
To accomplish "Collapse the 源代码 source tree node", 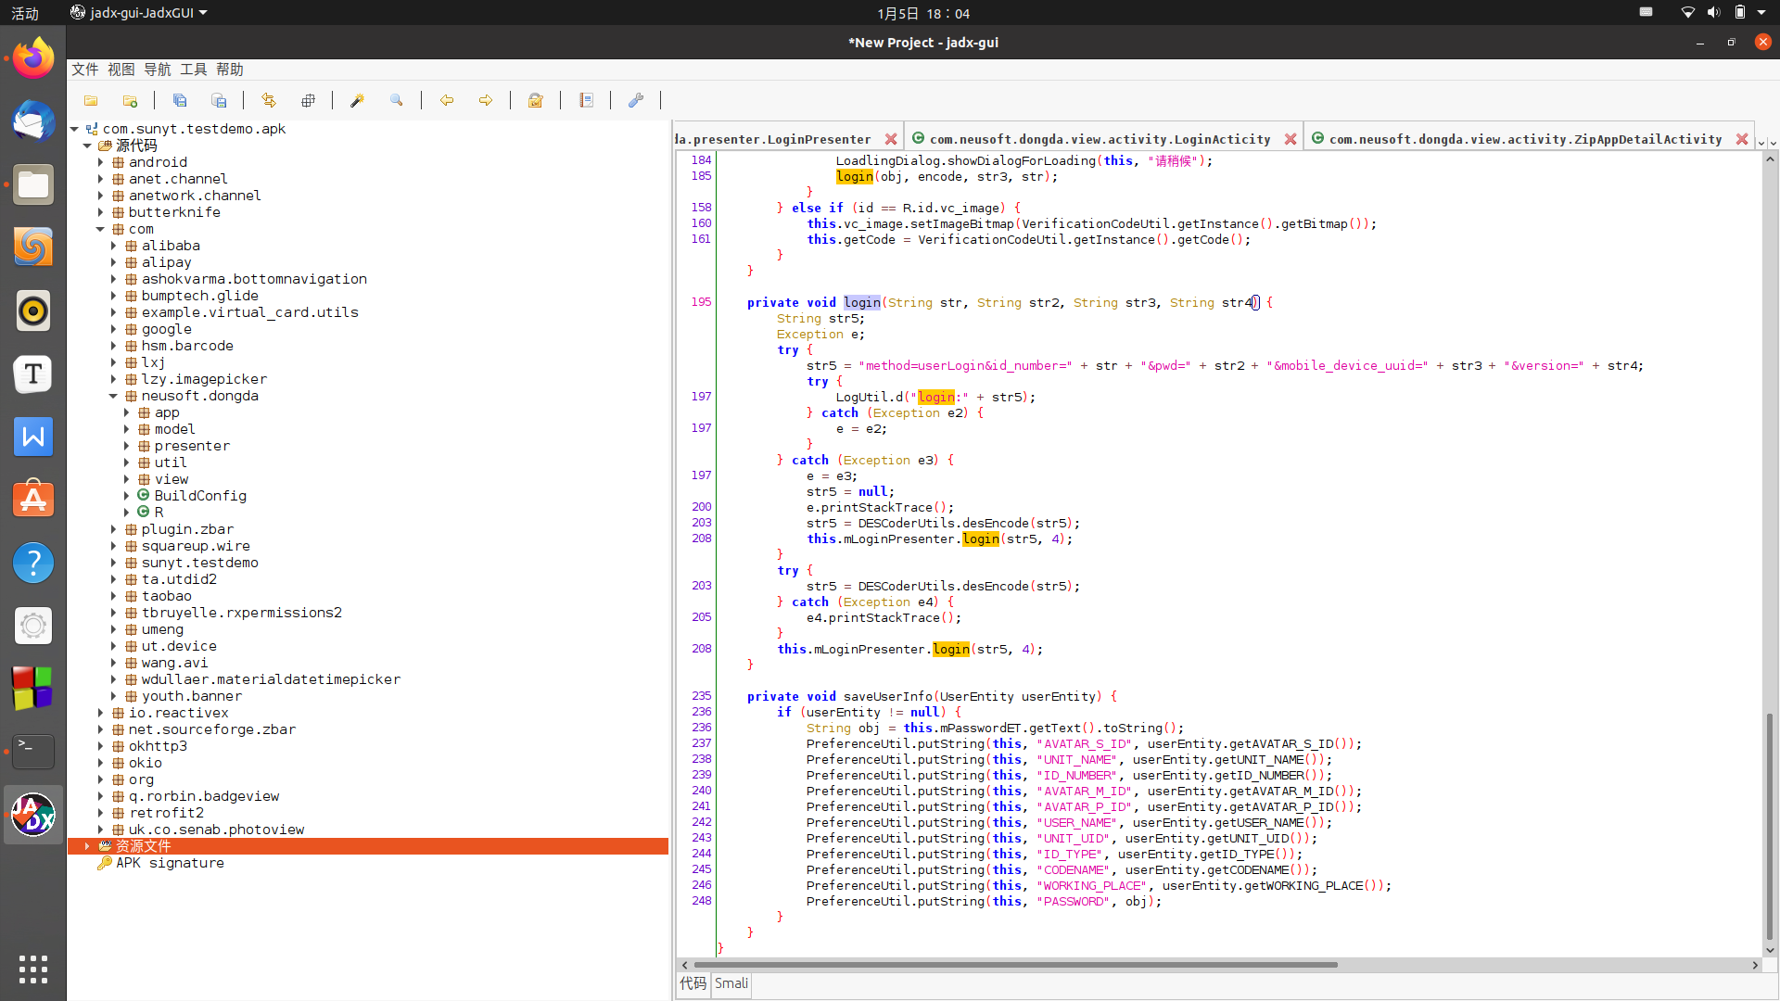I will [88, 146].
